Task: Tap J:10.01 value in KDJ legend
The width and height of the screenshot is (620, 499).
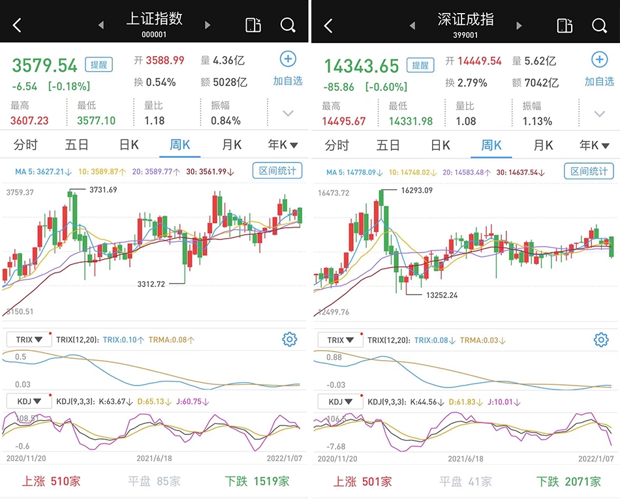Action: [x=504, y=402]
